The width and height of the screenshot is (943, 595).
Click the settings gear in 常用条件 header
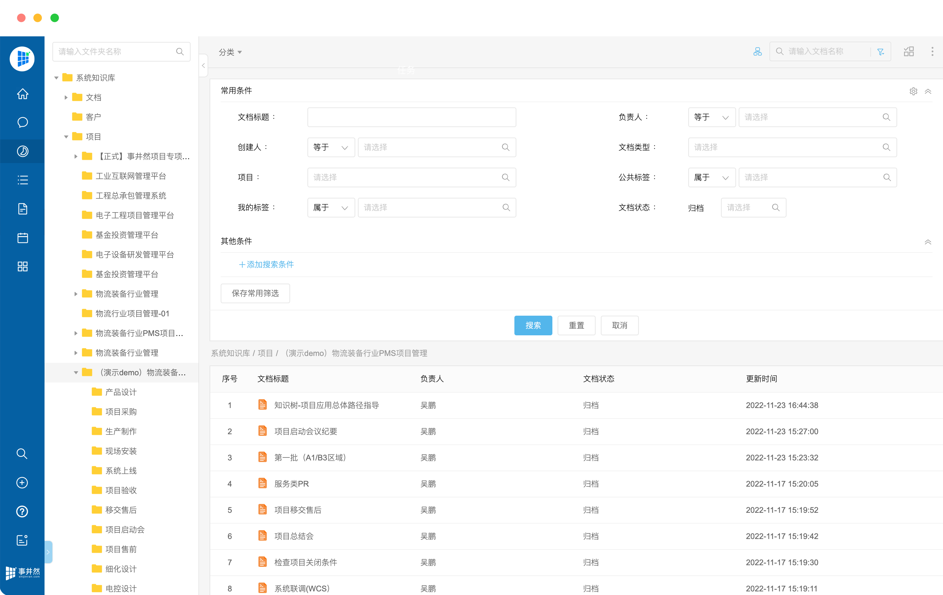(x=913, y=91)
